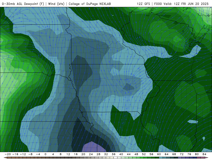The image size is (212, 159).
Task: Click the "80" legend value
Action: pos(197,154)
